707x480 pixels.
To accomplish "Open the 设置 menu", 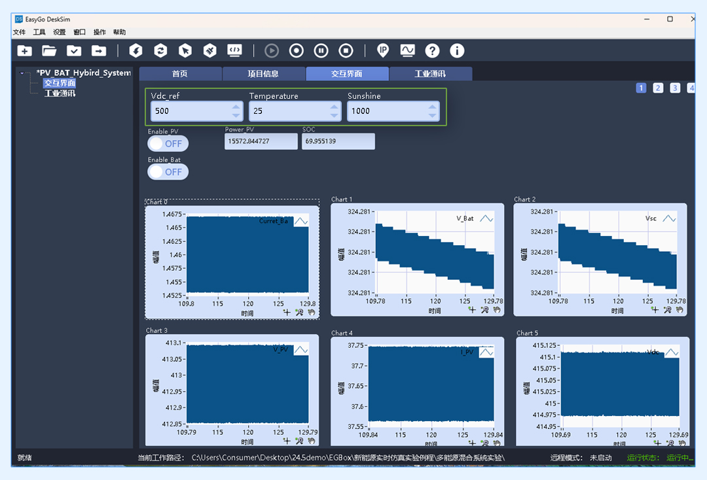I will pyautogui.click(x=59, y=32).
